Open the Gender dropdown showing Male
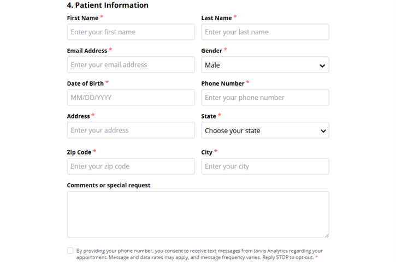 [x=259, y=65]
